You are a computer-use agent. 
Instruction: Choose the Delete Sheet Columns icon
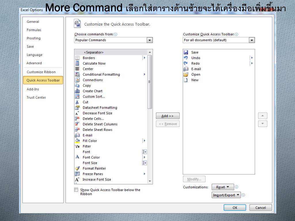point(77,124)
